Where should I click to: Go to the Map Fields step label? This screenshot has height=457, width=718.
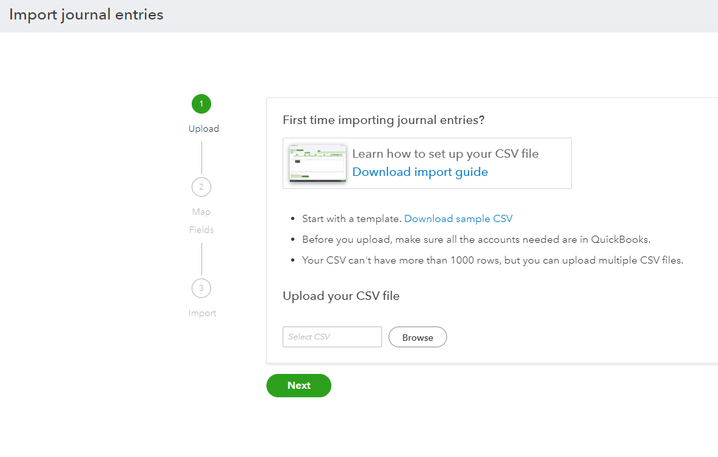[201, 221]
